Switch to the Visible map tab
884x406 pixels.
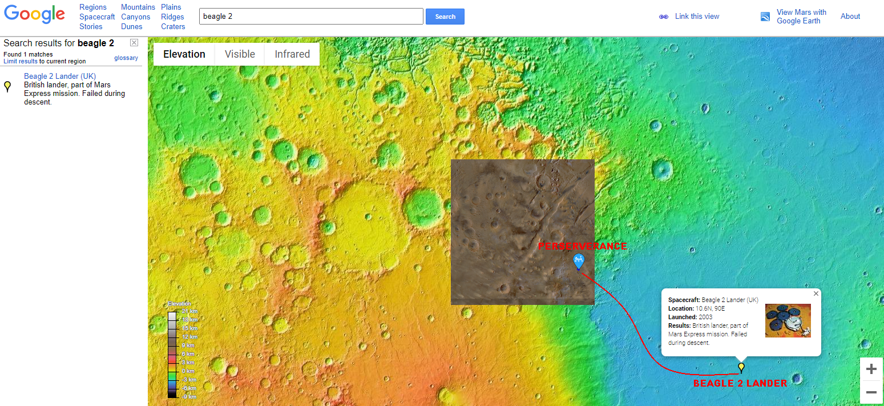click(240, 54)
